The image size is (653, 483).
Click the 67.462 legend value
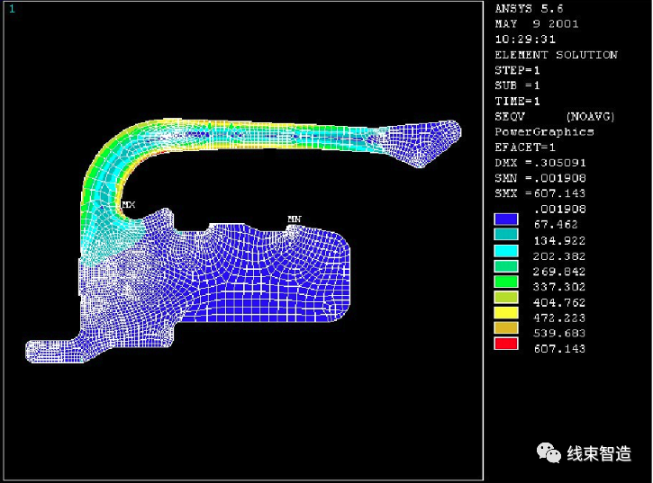tap(556, 225)
